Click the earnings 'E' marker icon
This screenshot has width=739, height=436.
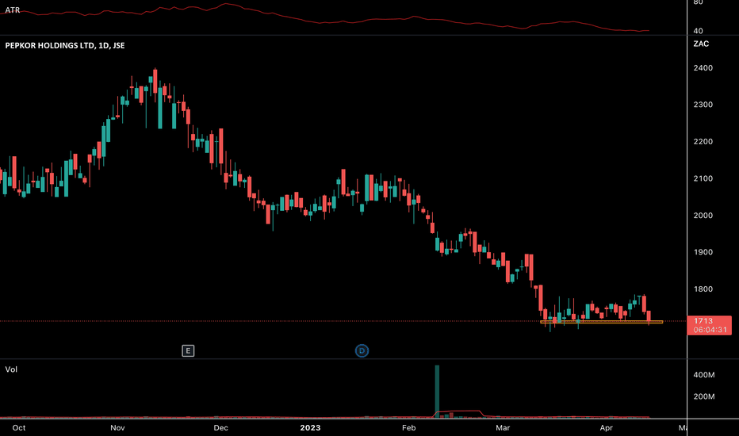(188, 350)
